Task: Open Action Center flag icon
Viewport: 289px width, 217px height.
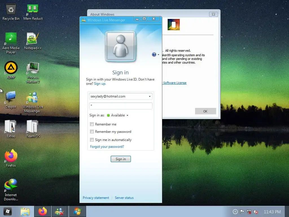Action: coord(242,212)
